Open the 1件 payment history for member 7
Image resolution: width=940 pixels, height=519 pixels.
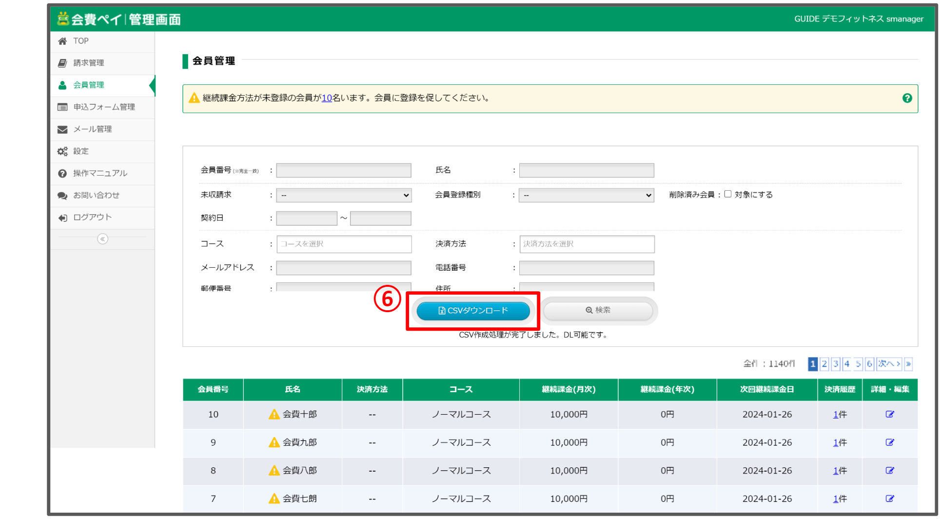point(839,499)
